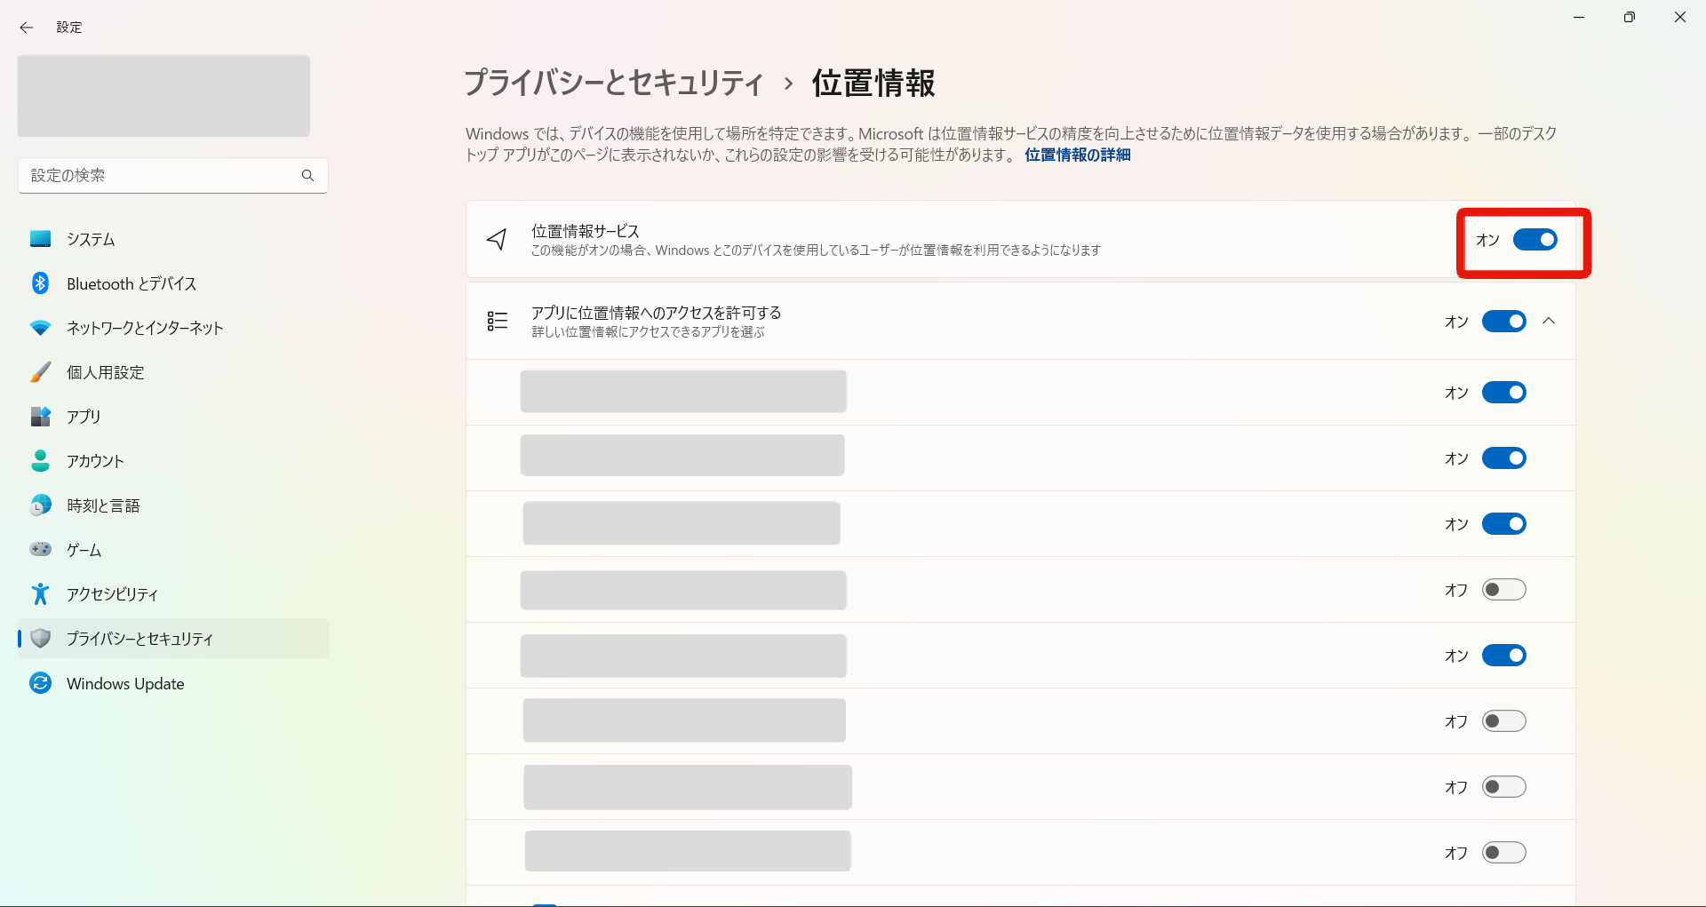Open the 位置情報の詳細 link
Image resolution: width=1706 pixels, height=907 pixels.
[x=1077, y=155]
